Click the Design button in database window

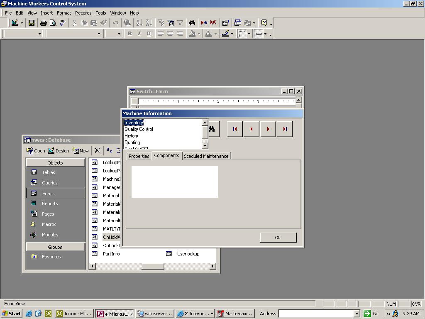coord(59,151)
